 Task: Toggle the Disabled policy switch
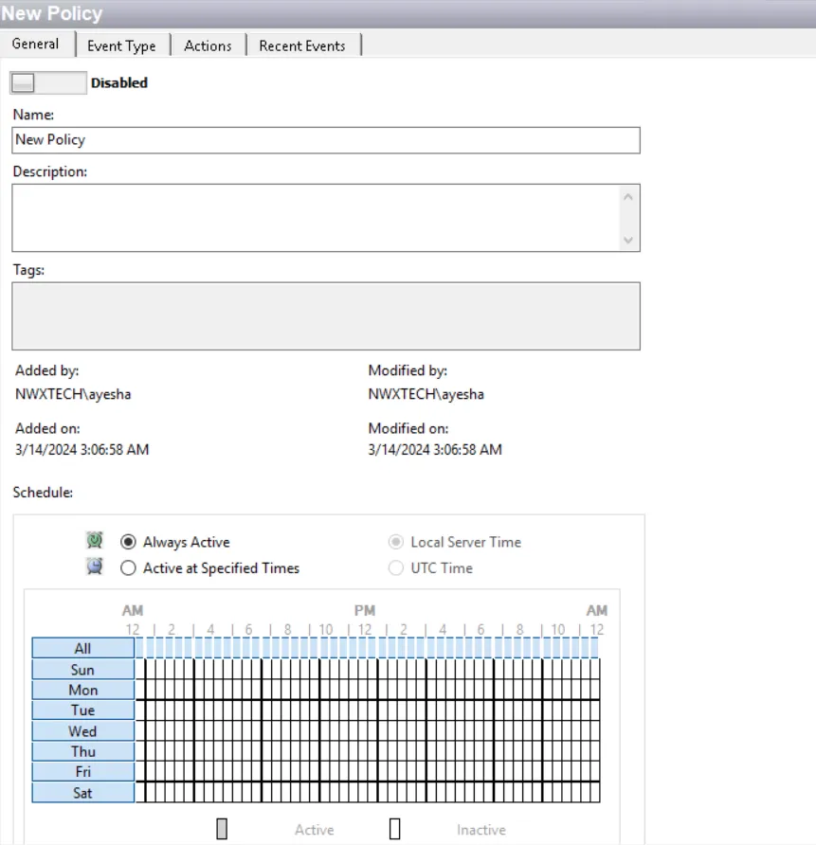tap(48, 83)
